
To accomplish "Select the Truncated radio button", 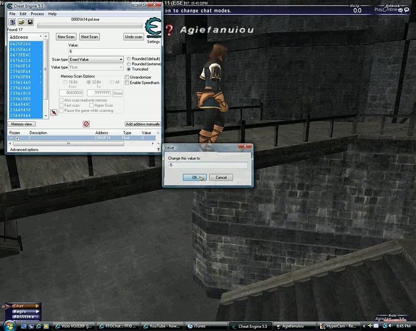I will (129, 69).
